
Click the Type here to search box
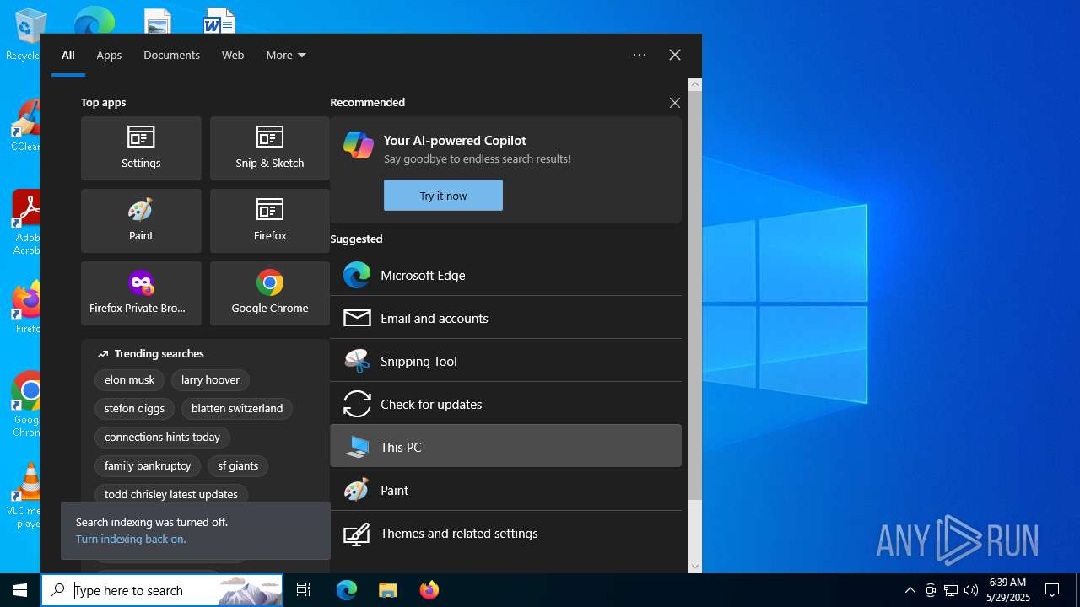click(162, 590)
